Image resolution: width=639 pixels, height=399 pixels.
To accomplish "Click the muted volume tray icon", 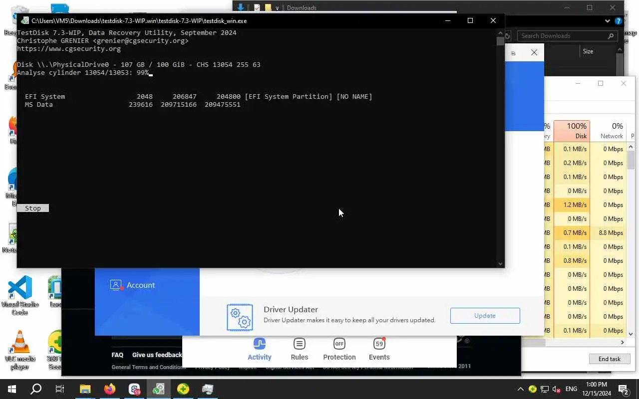I will (x=556, y=389).
